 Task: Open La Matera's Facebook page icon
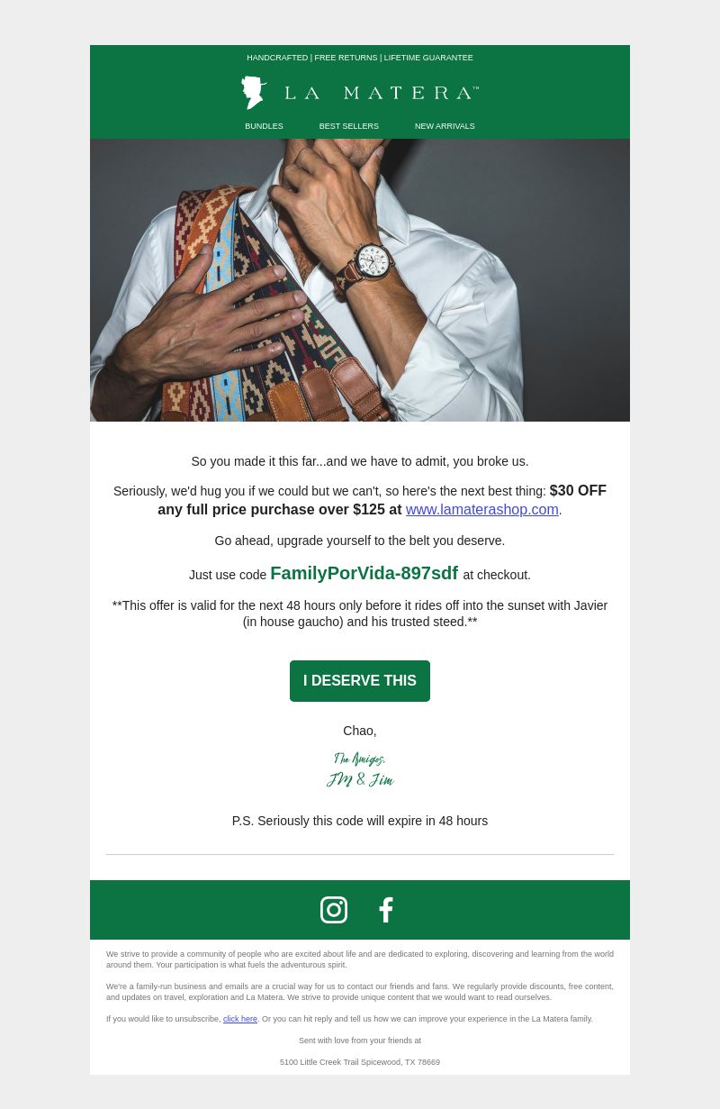(x=386, y=910)
